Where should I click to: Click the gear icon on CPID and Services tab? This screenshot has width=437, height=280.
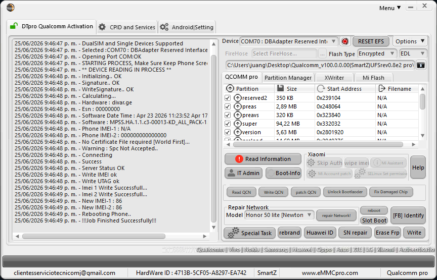coord(102,27)
